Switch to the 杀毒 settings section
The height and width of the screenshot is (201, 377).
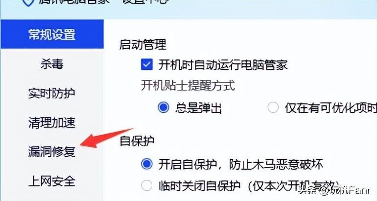(x=52, y=64)
